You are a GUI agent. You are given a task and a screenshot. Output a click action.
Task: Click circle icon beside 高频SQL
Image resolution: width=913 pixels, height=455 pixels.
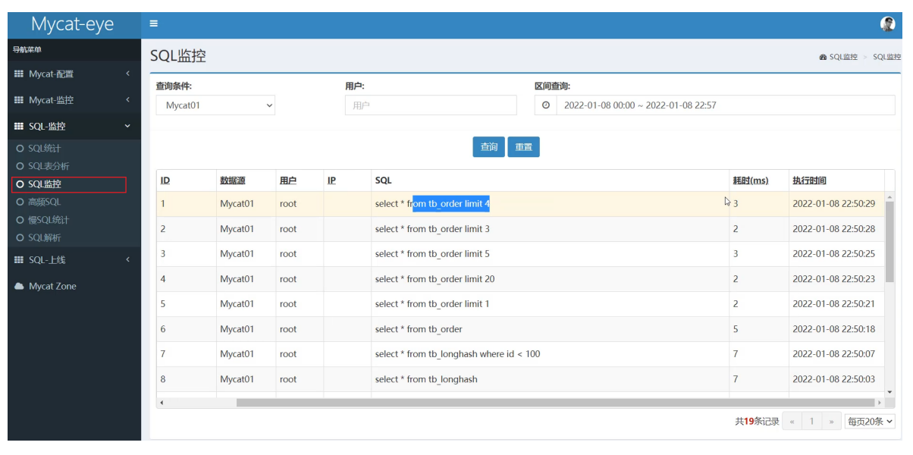[x=20, y=202]
